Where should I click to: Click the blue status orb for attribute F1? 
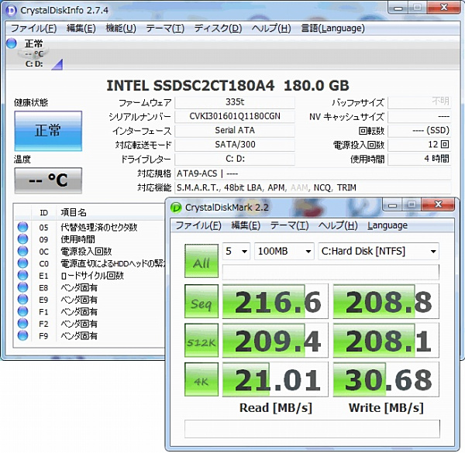point(22,311)
